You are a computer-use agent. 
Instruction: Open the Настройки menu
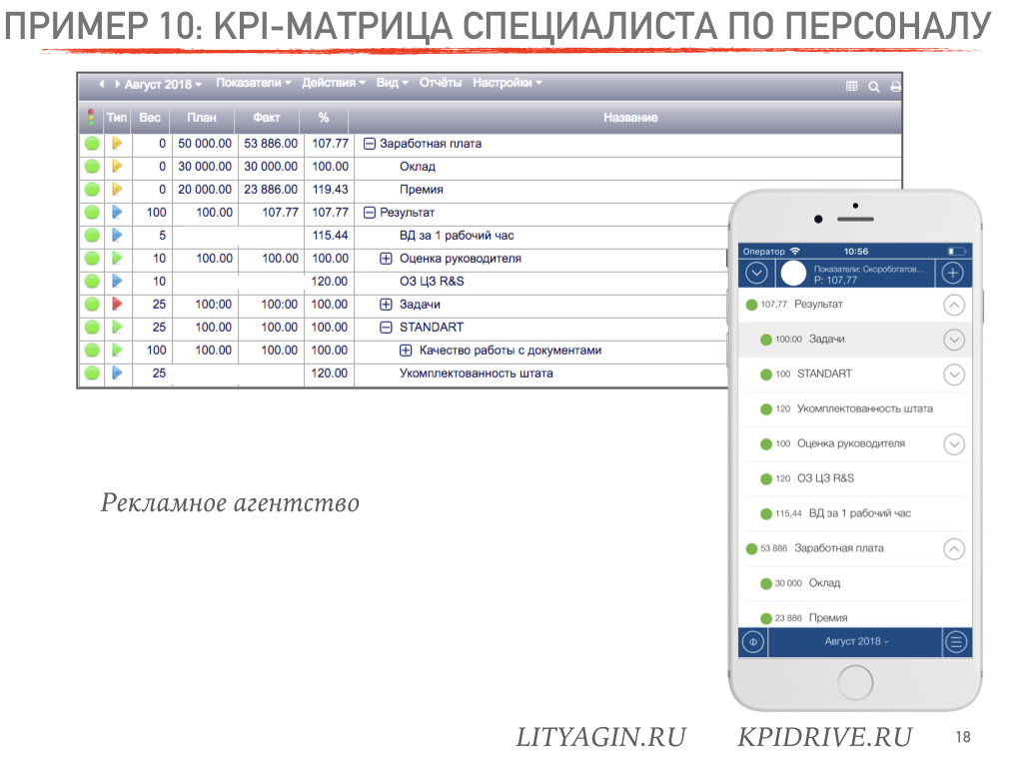click(x=508, y=83)
